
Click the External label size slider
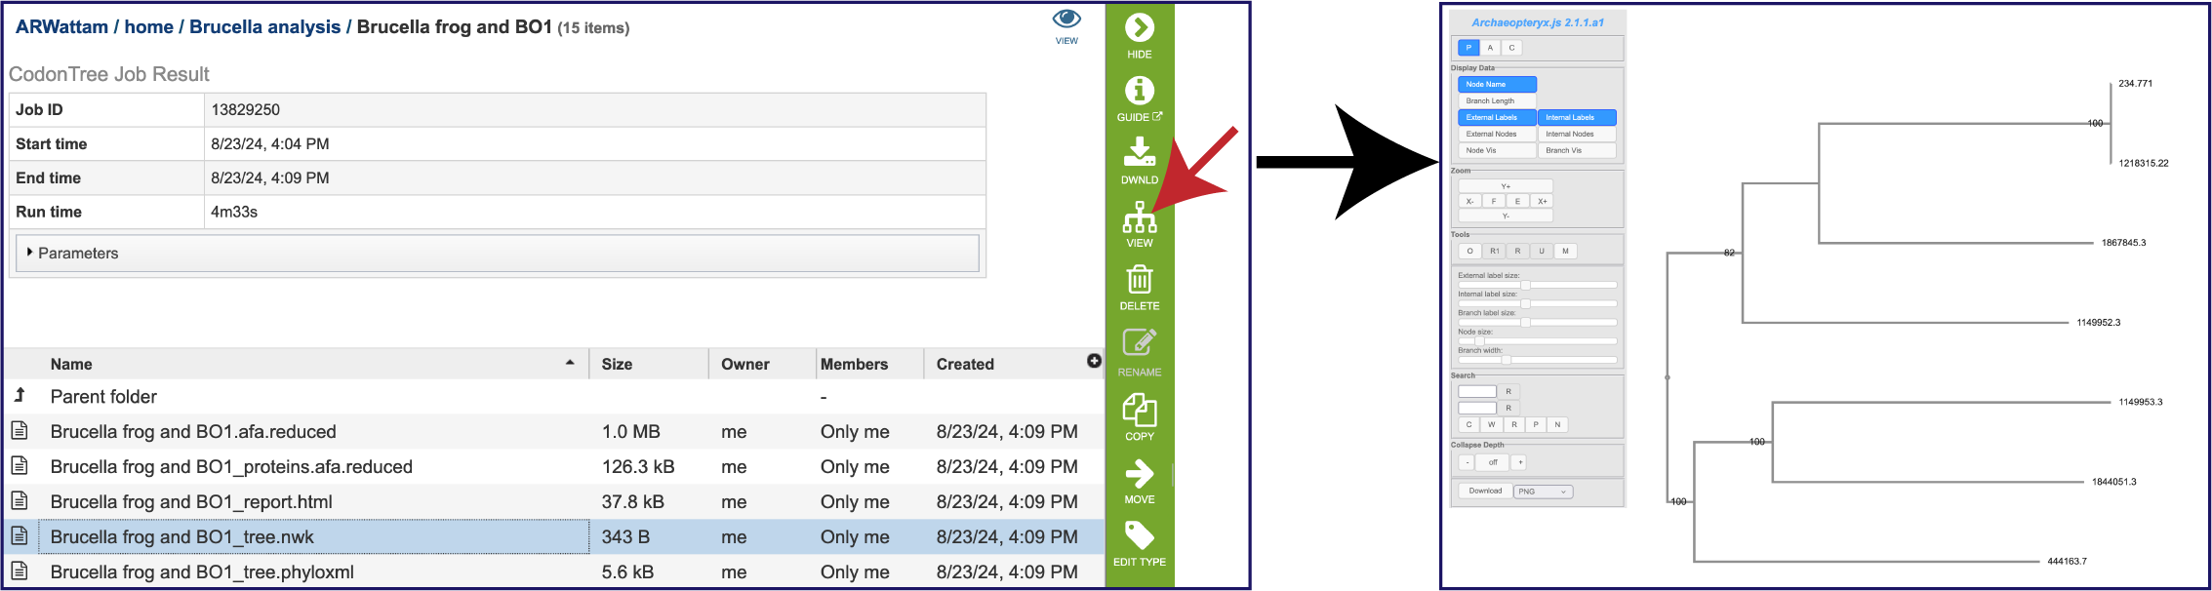pyautogui.click(x=1537, y=285)
